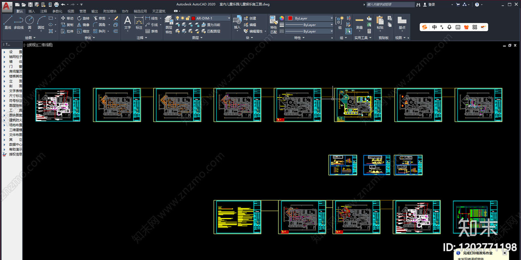Click 匹配图层 (Match Layer) button
The image size is (521, 260).
(x=211, y=31)
